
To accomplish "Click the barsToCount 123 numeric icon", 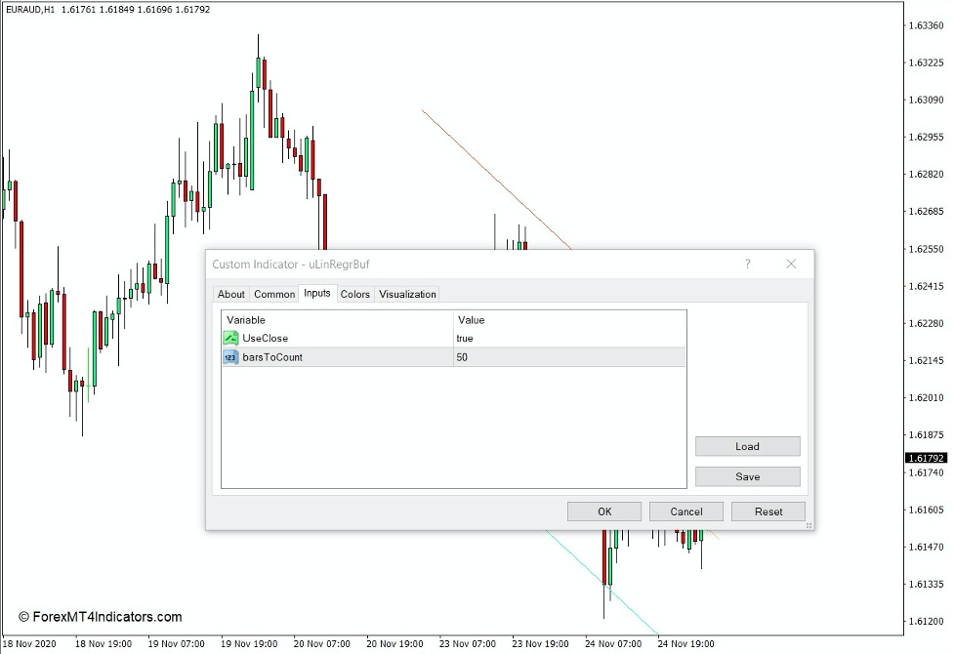I will 228,357.
